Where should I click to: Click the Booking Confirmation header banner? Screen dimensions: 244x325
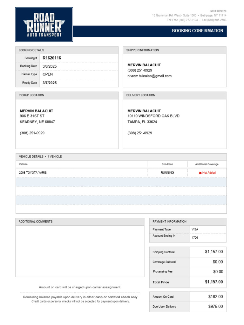(197, 31)
